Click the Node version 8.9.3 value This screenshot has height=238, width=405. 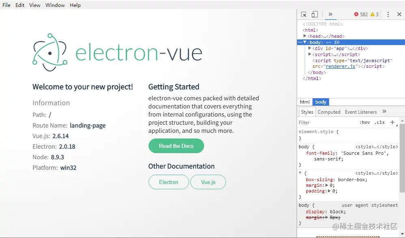coord(57,157)
